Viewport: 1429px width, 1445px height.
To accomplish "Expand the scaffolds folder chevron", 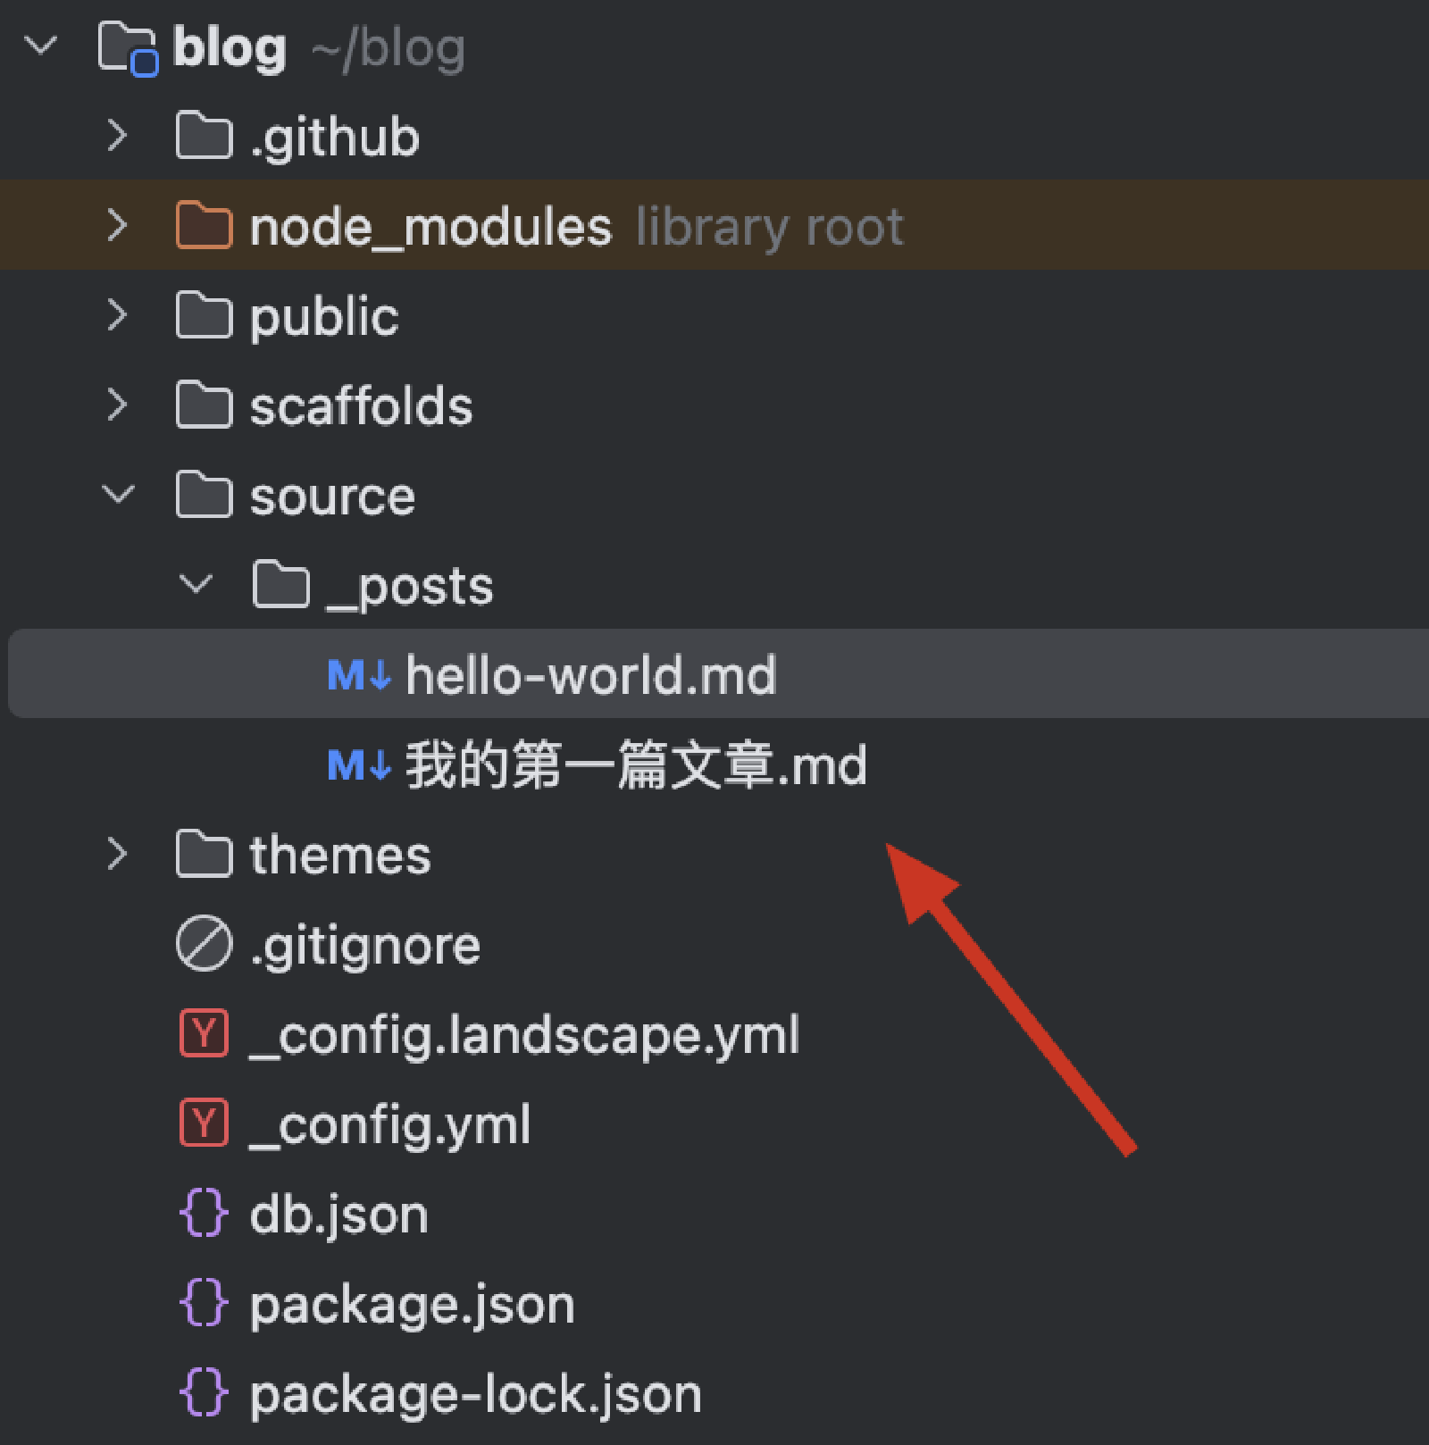I will [x=117, y=405].
